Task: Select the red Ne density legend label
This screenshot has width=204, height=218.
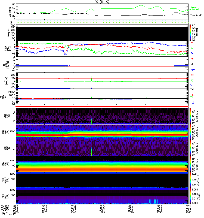Action: click(x=192, y=59)
